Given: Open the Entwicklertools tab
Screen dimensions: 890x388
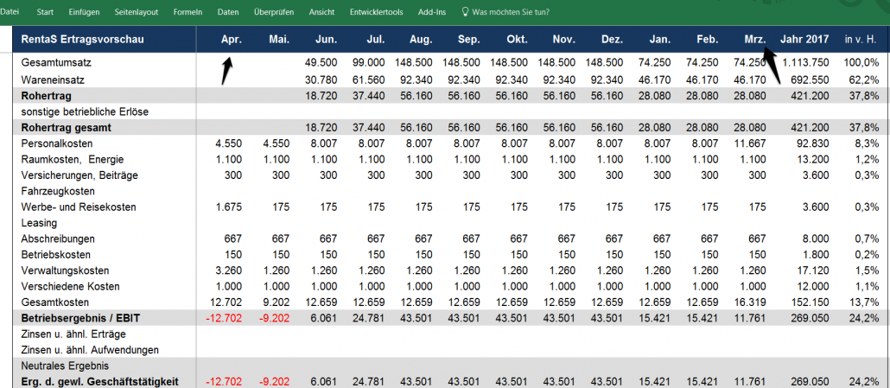Looking at the screenshot, I should [x=377, y=12].
